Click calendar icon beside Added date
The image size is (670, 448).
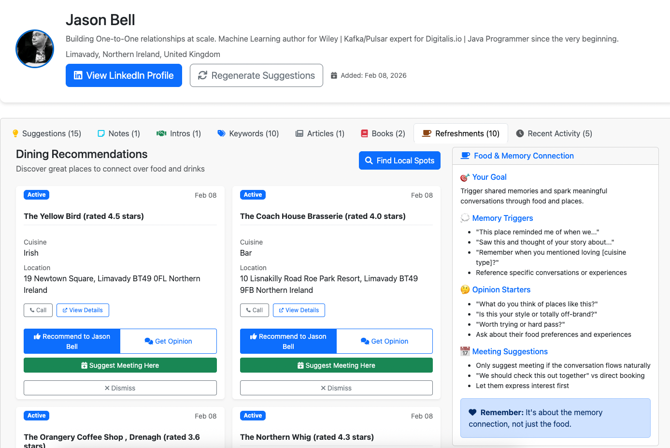(334, 75)
